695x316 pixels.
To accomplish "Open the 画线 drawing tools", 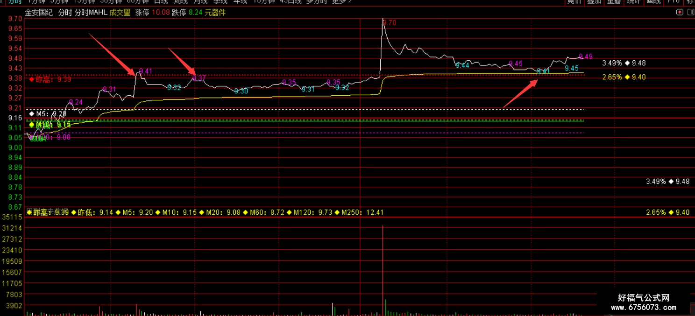I will pos(654,1).
